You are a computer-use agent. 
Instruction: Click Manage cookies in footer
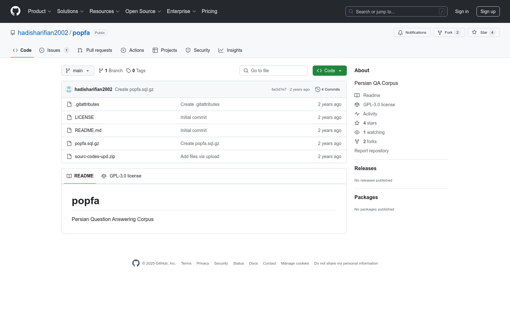[295, 263]
